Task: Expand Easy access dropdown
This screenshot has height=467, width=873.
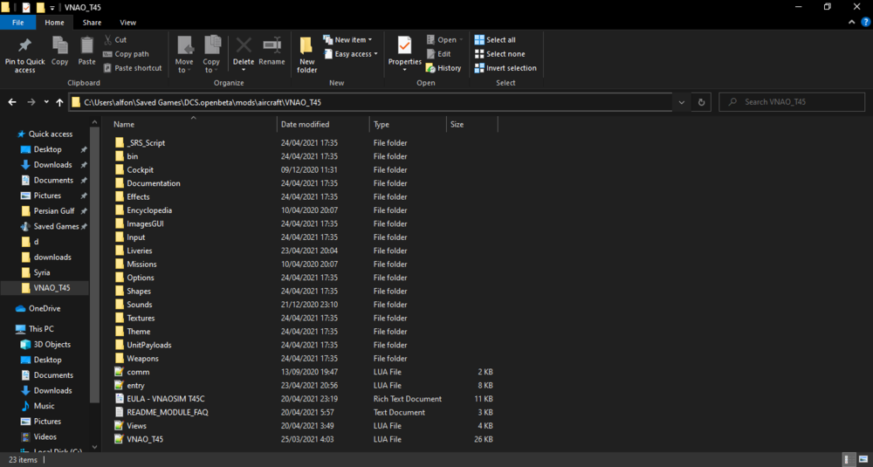Action: click(350, 54)
